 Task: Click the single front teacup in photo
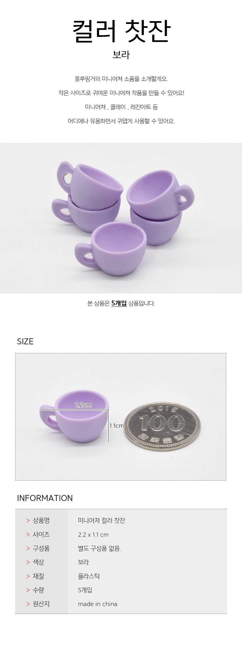[111, 248]
